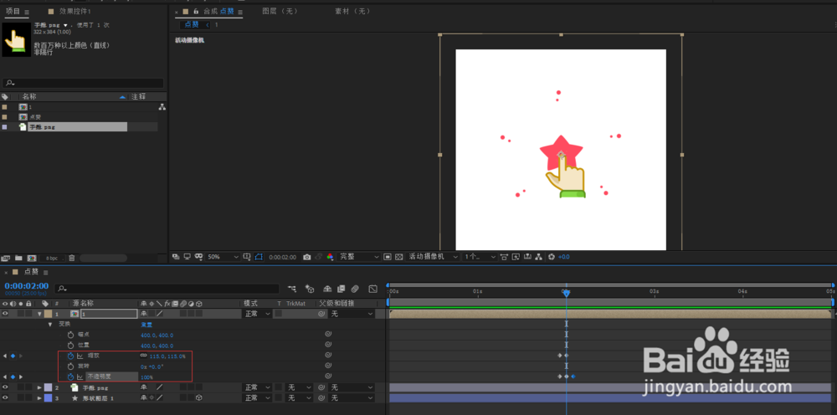The image size is (837, 415).
Task: Toggle mask and shape path visibility icon
Action: point(259,257)
